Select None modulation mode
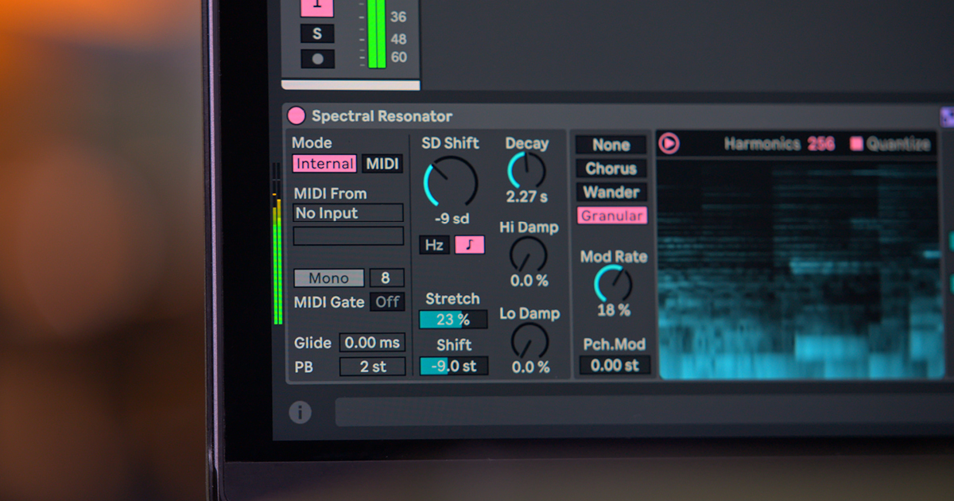The width and height of the screenshot is (954, 501). pyautogui.click(x=611, y=146)
